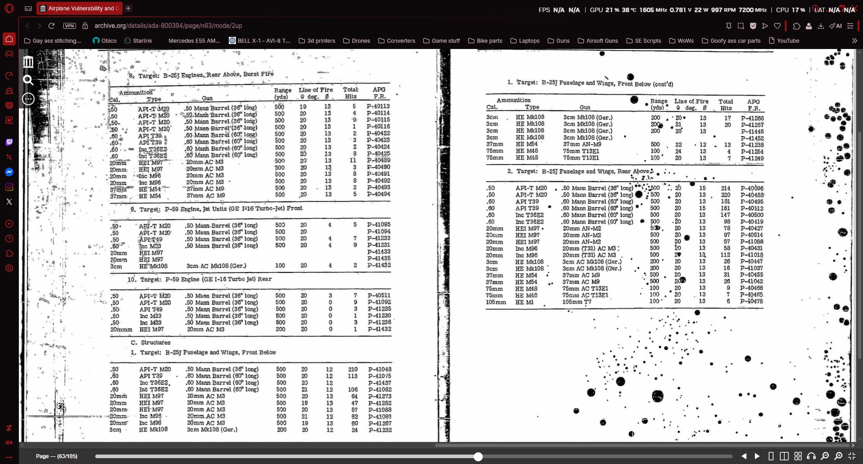Flip to the next page arrow

coord(757,456)
